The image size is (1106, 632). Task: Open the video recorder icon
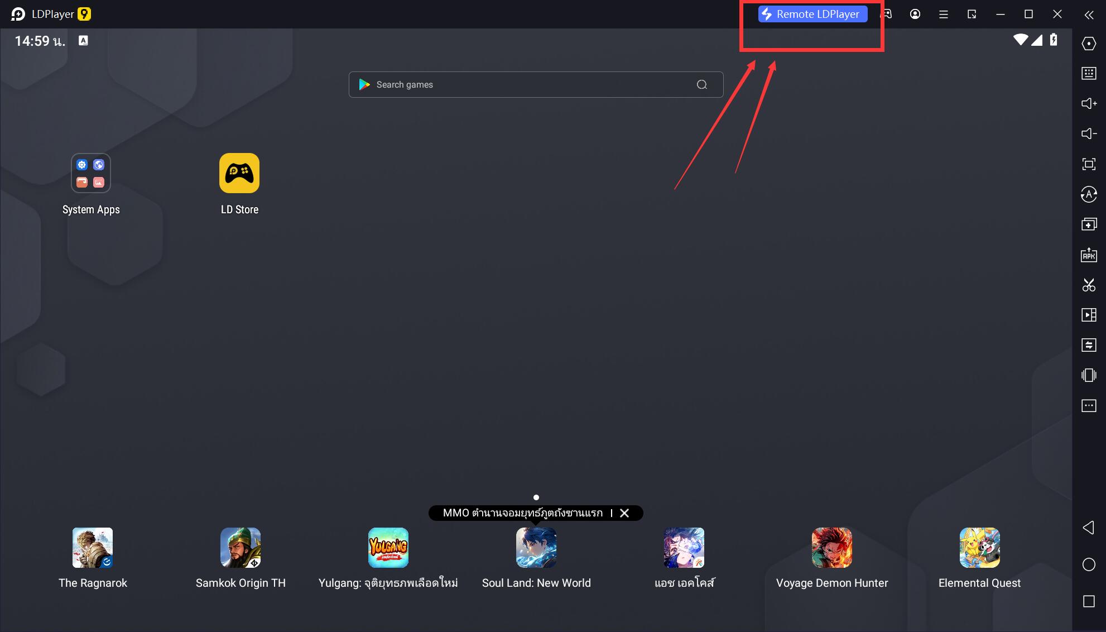tap(1089, 315)
